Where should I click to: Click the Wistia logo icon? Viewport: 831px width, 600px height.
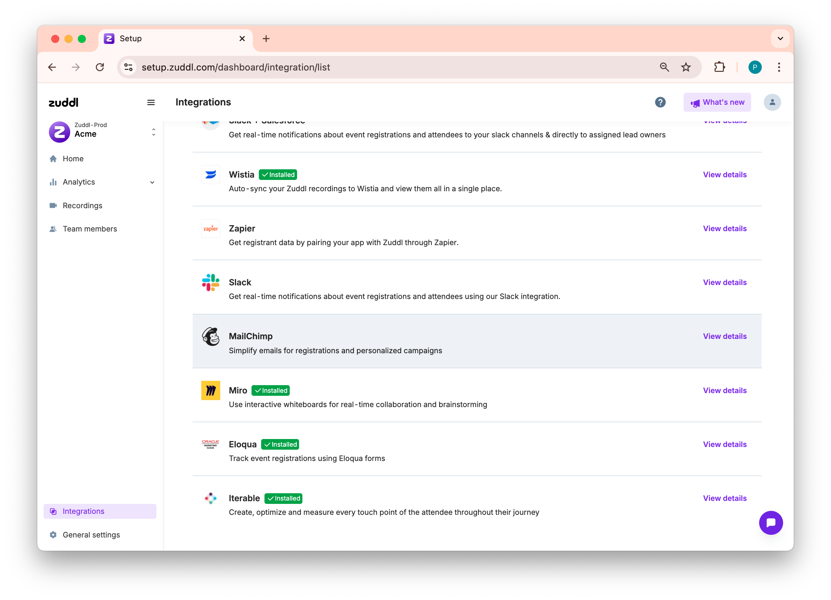pyautogui.click(x=211, y=175)
